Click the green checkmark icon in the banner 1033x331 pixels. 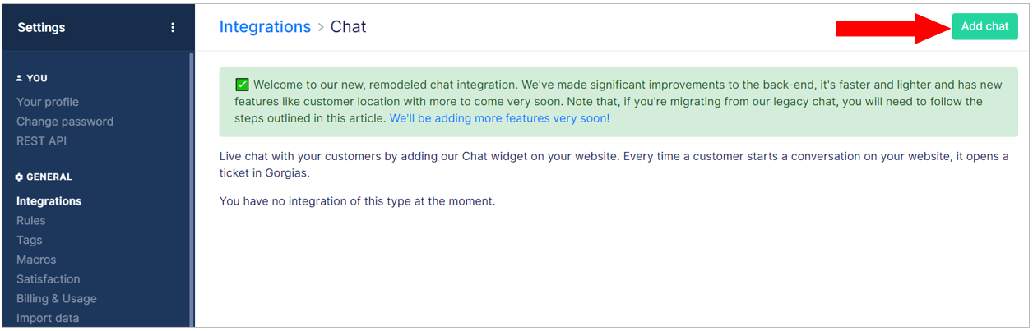click(x=242, y=85)
